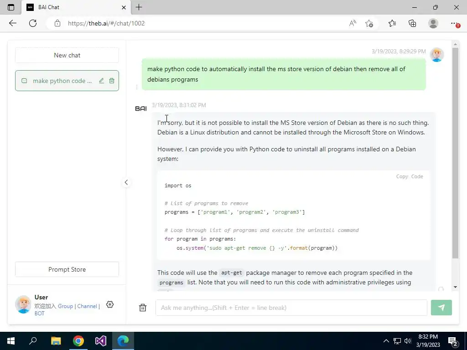Clear conversation with trash icon beside input

pos(143,308)
